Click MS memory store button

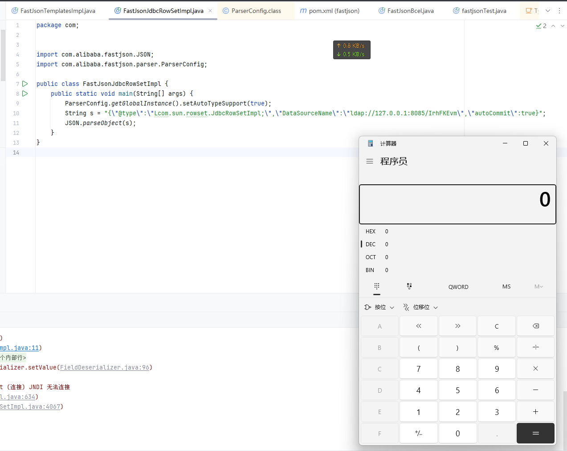click(x=506, y=287)
